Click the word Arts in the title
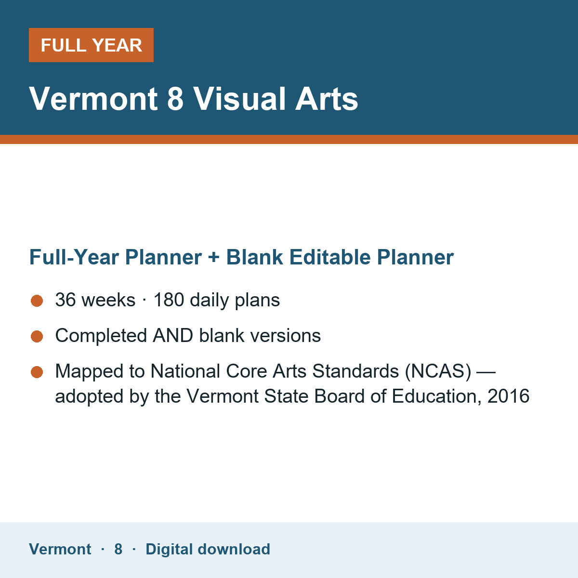The height and width of the screenshot is (578, 578). point(327,99)
